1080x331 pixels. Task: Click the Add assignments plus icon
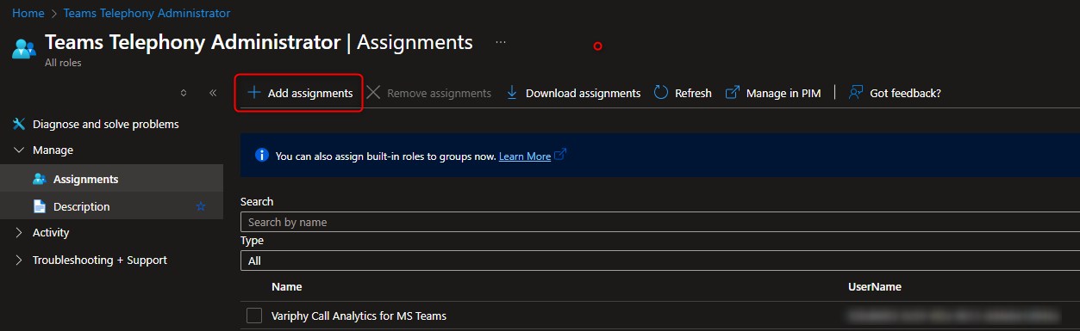[253, 92]
